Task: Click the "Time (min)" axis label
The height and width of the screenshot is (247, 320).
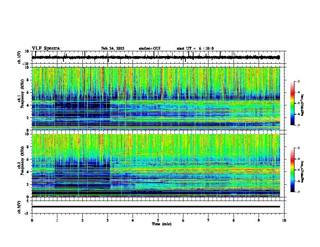Action: pos(162,224)
